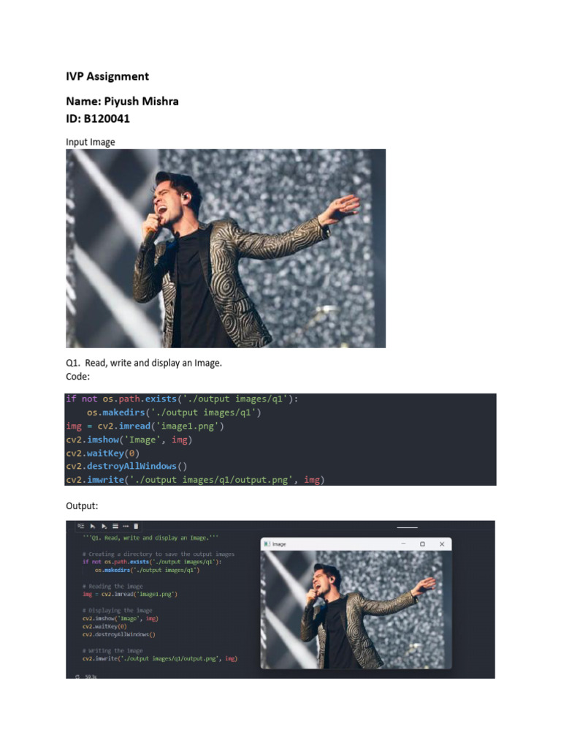Open the three-dot More Actions cell menu
This screenshot has width=561, height=749.
pos(126,526)
